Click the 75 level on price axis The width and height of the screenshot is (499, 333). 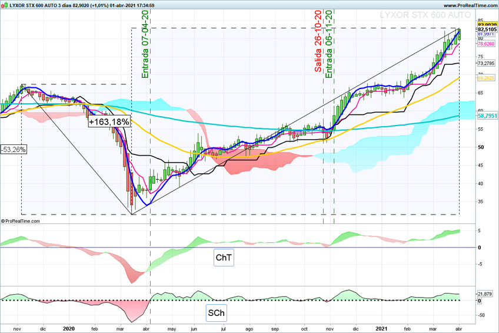pyautogui.click(x=481, y=57)
